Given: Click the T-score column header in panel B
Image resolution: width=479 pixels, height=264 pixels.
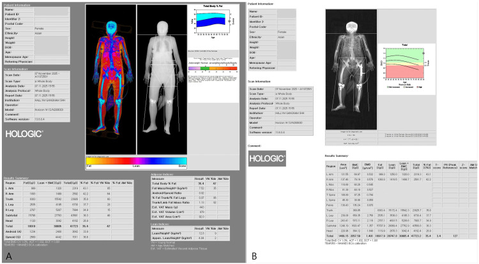Looking at the screenshot, I should [x=437, y=166].
